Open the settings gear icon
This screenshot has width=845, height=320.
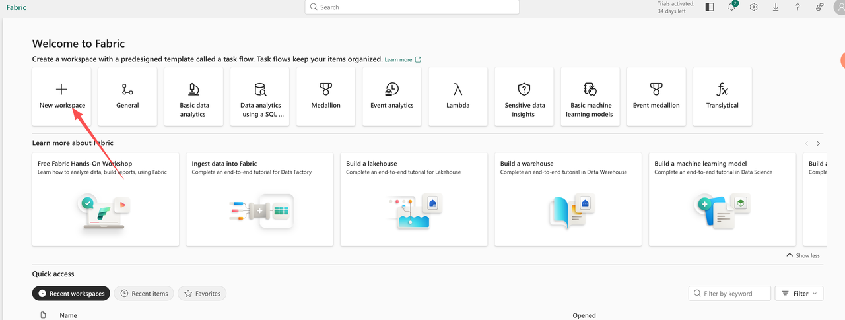coord(753,7)
